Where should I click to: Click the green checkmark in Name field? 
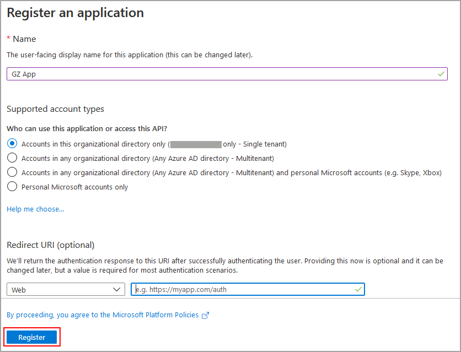[441, 74]
